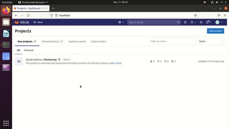Open the GitLab Instance / Monitoring project

click(41, 60)
